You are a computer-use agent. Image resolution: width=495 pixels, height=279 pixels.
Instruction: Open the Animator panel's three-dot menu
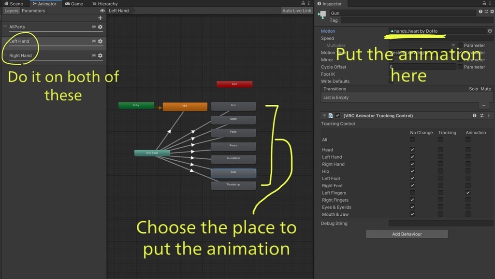[309, 3]
